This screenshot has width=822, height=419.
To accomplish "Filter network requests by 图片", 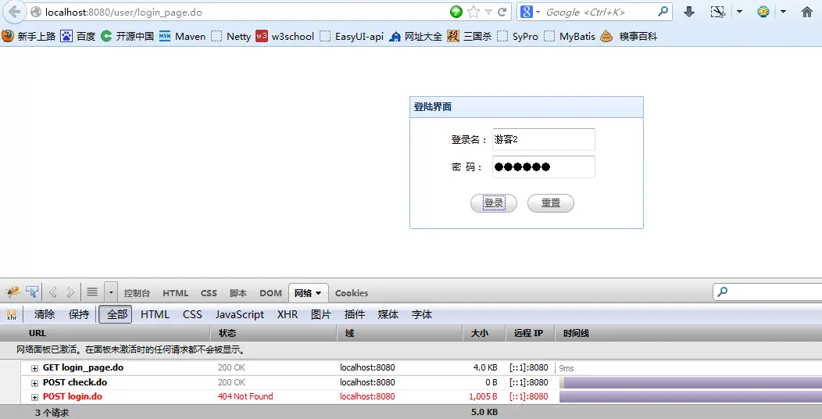I will [x=321, y=315].
